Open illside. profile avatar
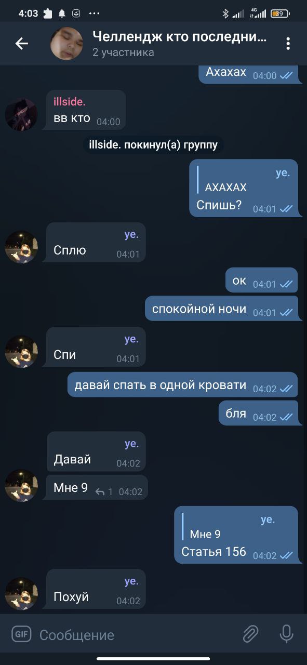The width and height of the screenshot is (307, 665). click(21, 114)
